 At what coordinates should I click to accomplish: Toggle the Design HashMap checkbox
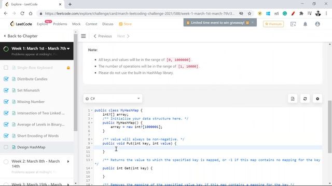[x=6, y=147]
